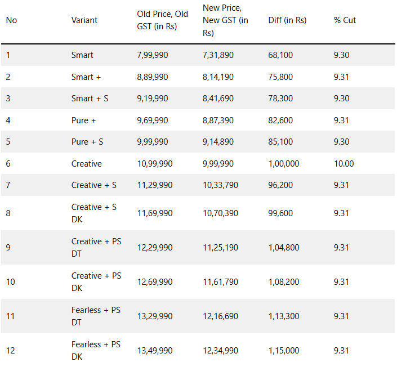Select the "Fearless + PS DK" variant cell
Image resolution: width=397 pixels, height=367 pixels.
(96, 351)
